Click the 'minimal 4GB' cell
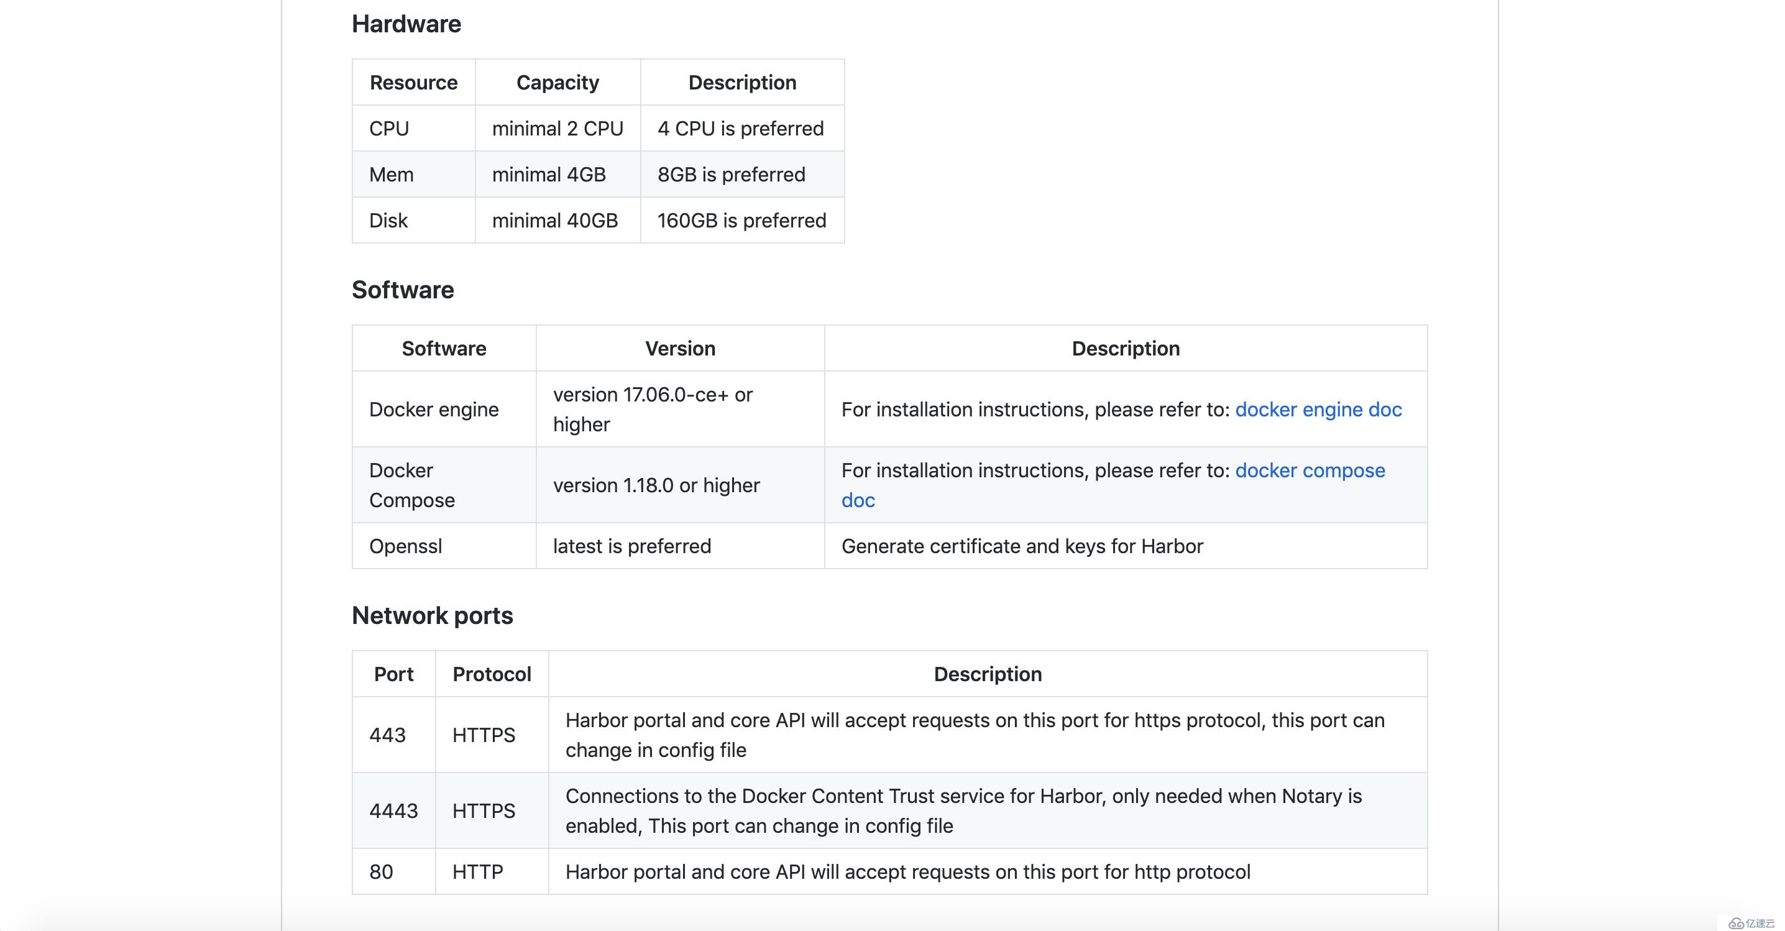 558,175
